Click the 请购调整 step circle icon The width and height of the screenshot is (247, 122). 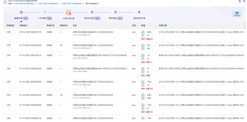point(116,12)
